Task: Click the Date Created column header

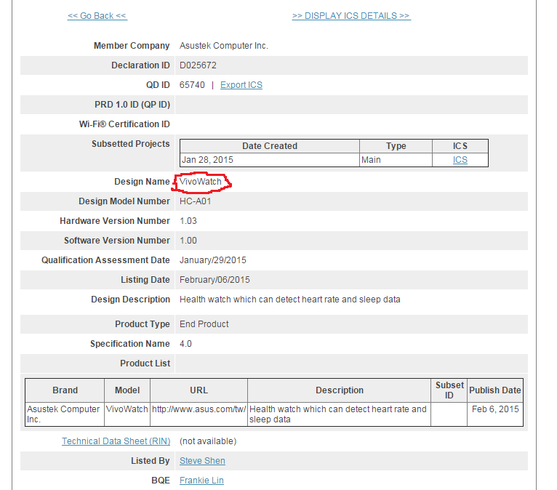Action: (270, 146)
